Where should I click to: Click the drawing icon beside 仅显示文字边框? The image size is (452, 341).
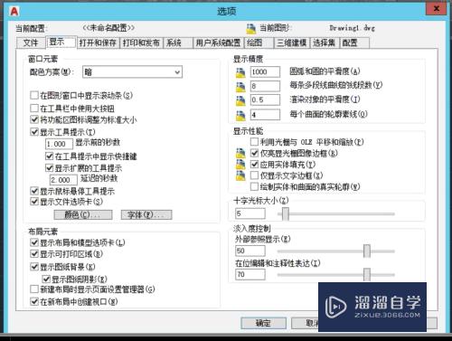(240, 175)
